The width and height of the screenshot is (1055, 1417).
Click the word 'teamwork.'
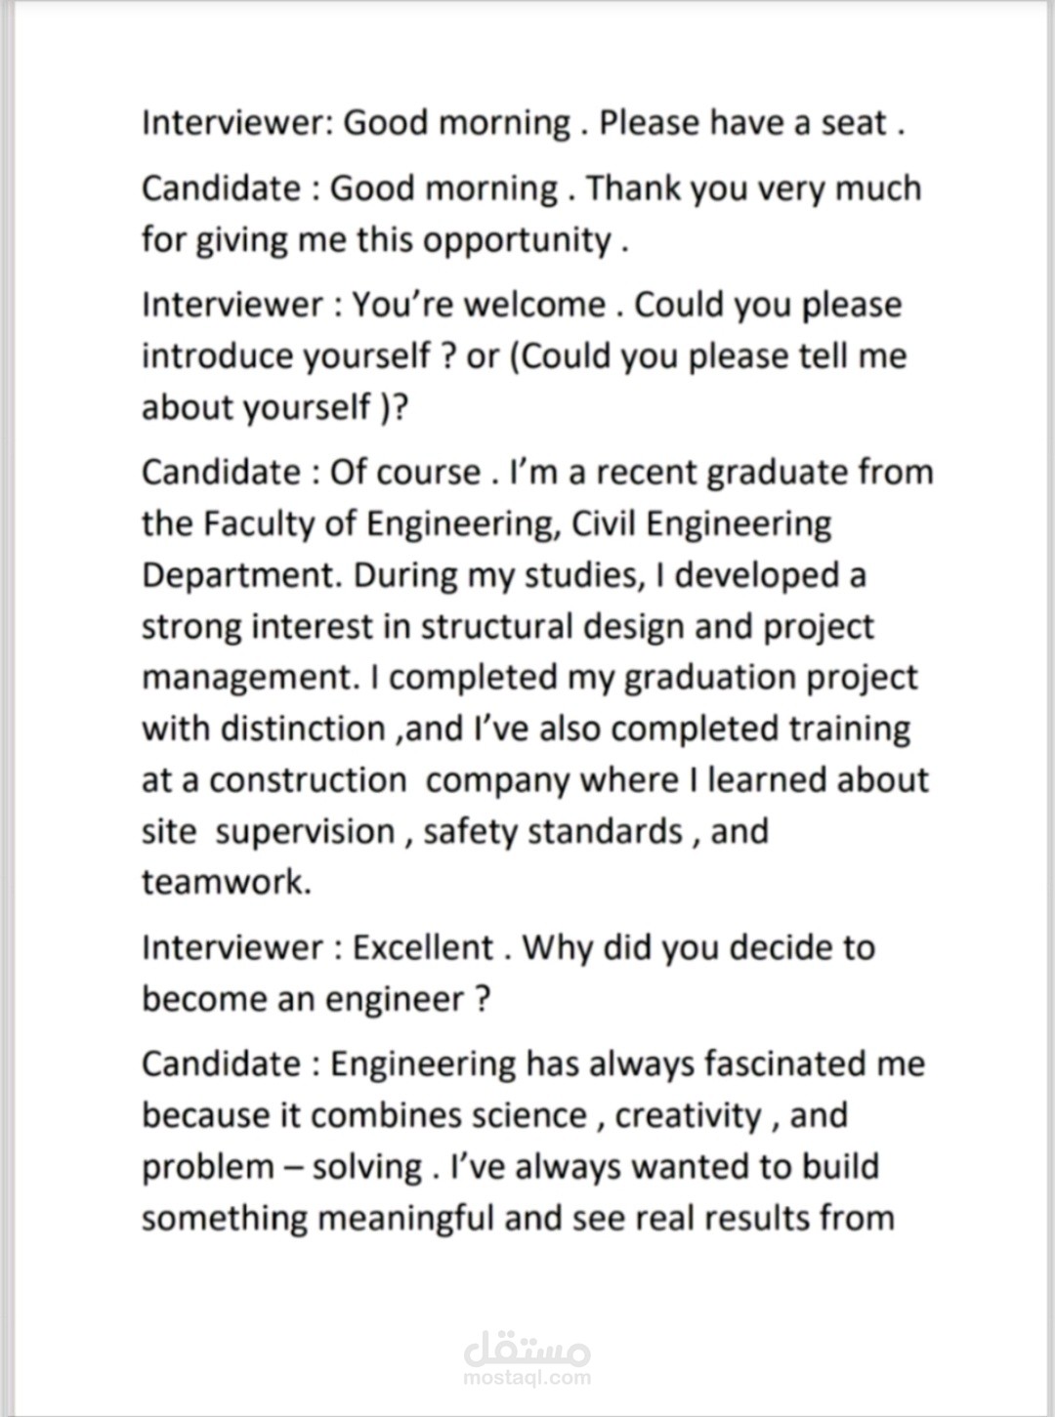(227, 882)
